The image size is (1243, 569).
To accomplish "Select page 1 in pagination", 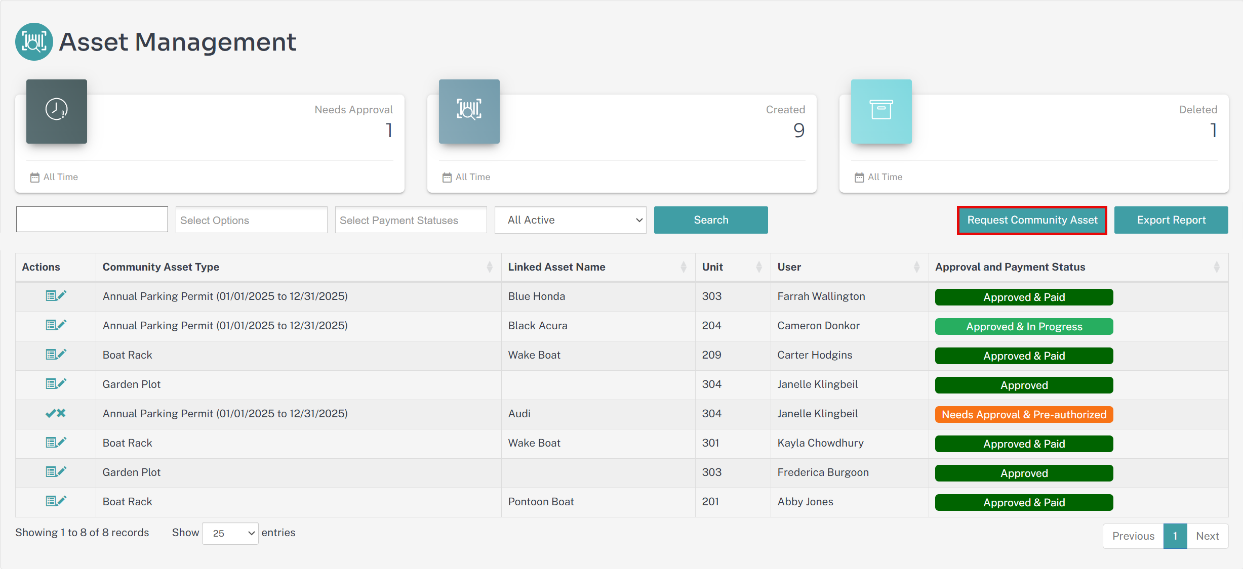I will (1175, 536).
